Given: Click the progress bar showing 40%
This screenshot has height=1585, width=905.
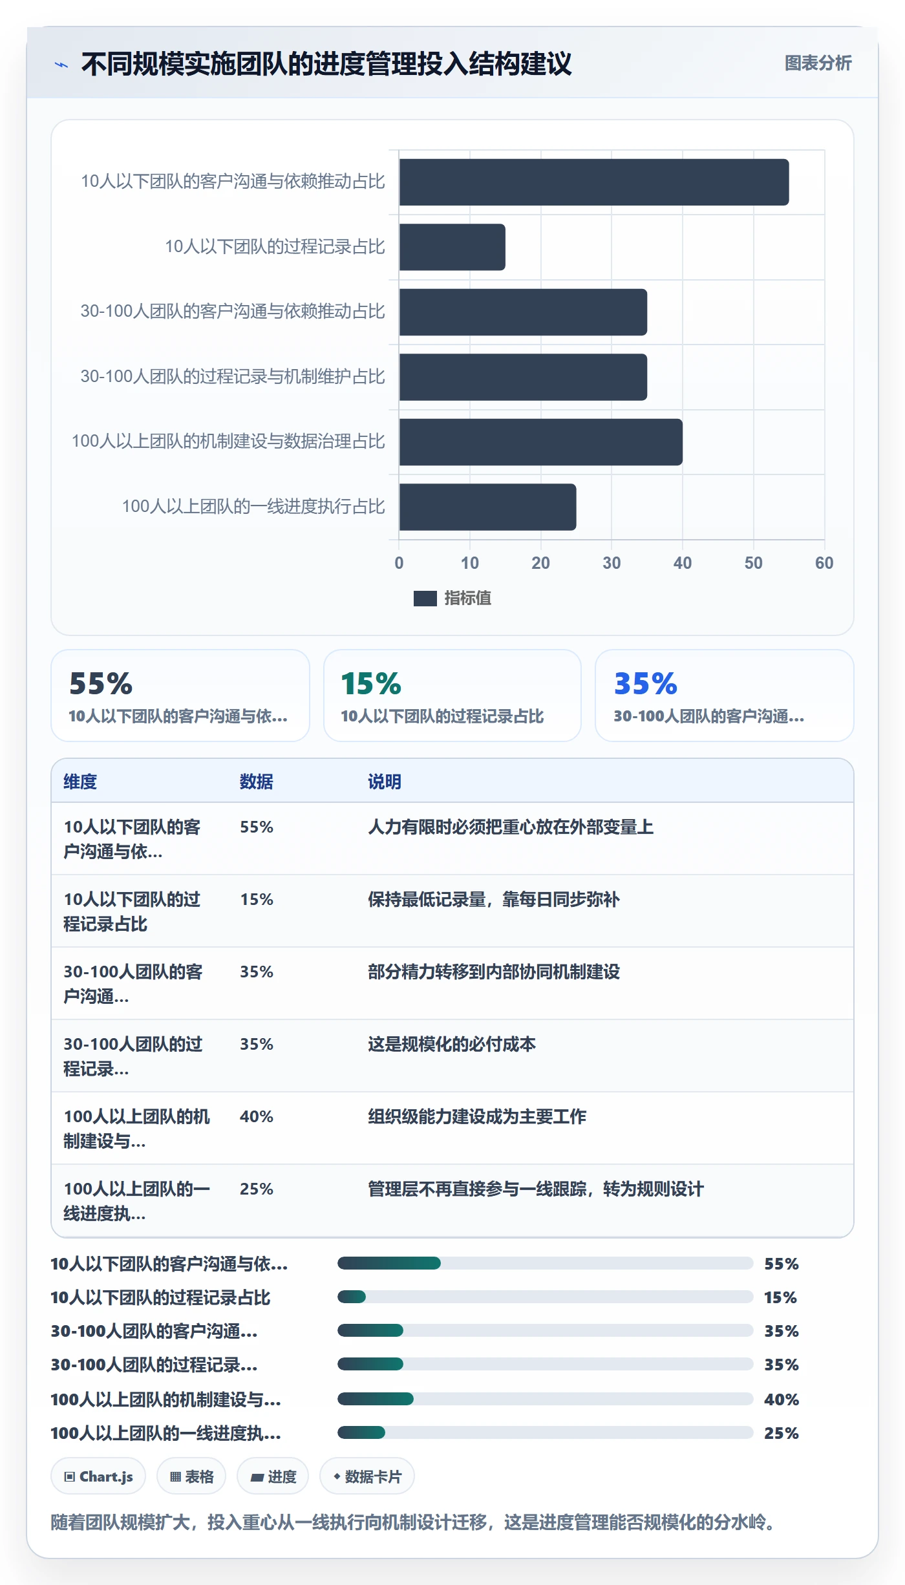Looking at the screenshot, I should [546, 1399].
